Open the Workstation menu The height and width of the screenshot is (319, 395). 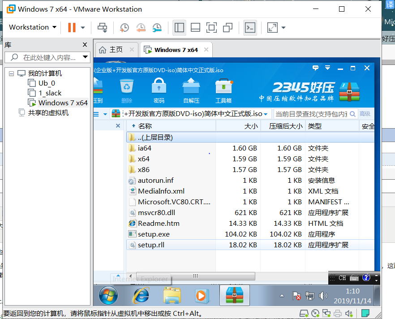pos(33,27)
